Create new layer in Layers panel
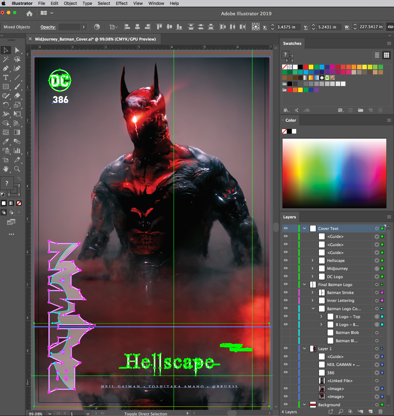 pos(370,411)
